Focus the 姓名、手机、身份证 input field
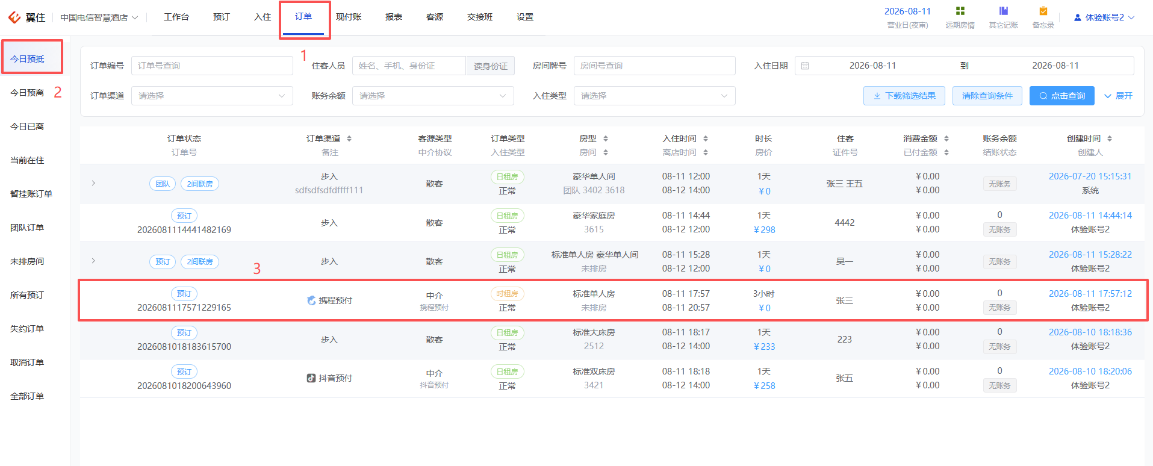 pyautogui.click(x=409, y=66)
